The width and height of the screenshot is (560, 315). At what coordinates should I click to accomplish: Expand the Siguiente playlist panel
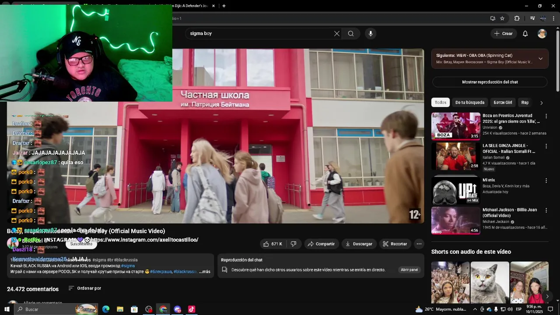pyautogui.click(x=540, y=59)
